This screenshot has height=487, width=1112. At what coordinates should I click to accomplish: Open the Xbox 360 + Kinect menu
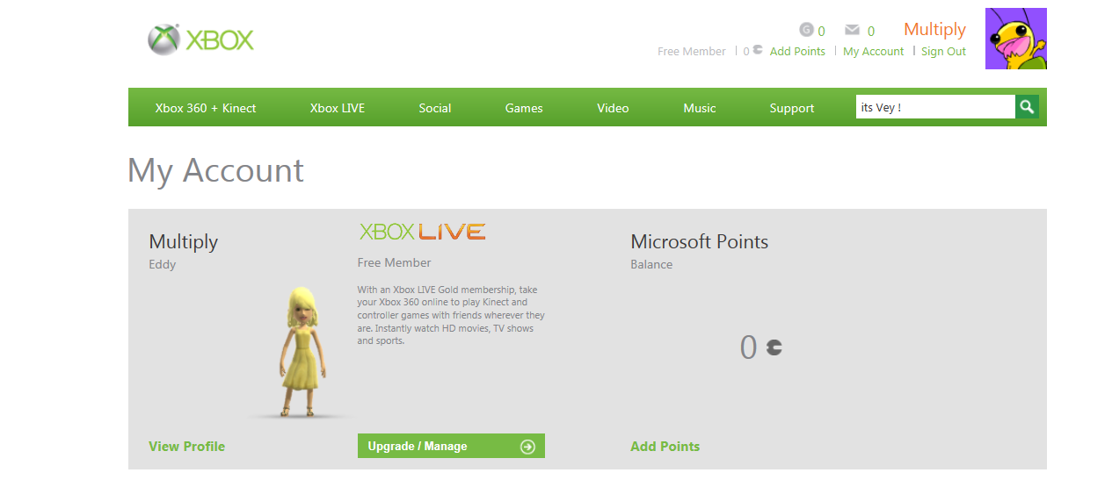pyautogui.click(x=206, y=108)
